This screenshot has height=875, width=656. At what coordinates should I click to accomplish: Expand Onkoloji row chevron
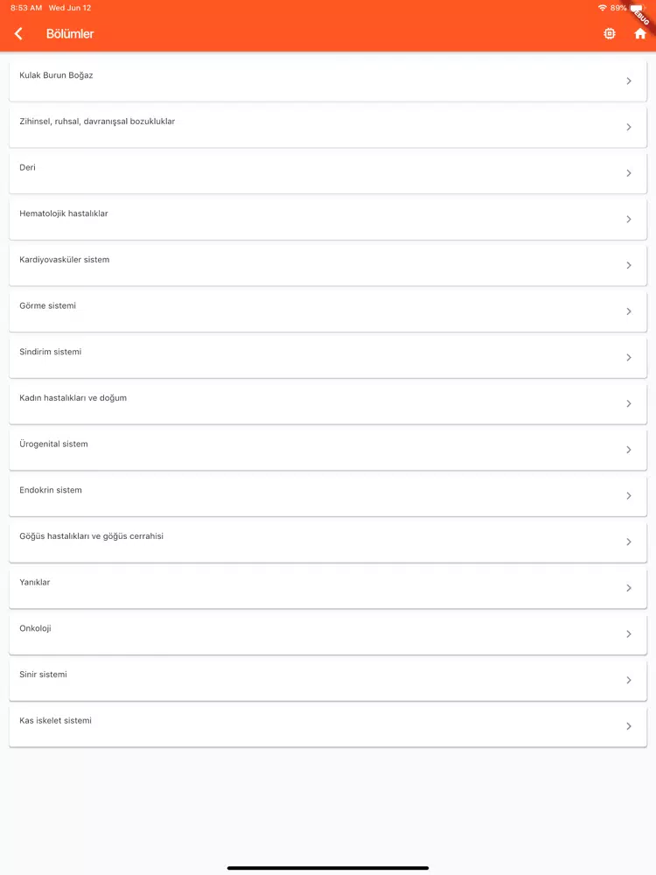pos(629,633)
